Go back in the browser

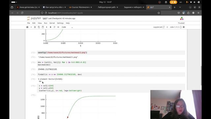coord(13,13)
